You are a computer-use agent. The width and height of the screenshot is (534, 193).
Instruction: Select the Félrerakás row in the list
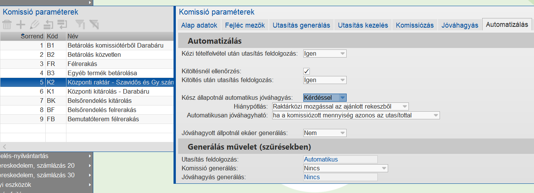82,64
